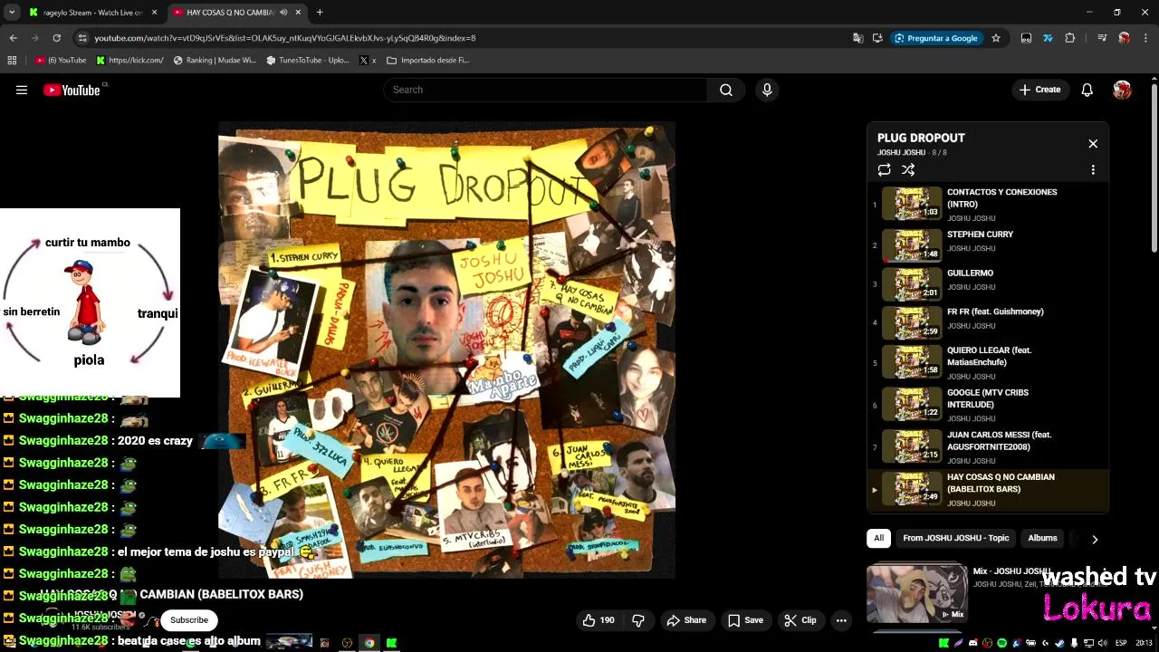Open the Chrome taskbar icon
This screenshot has height=652, width=1159.
(369, 643)
